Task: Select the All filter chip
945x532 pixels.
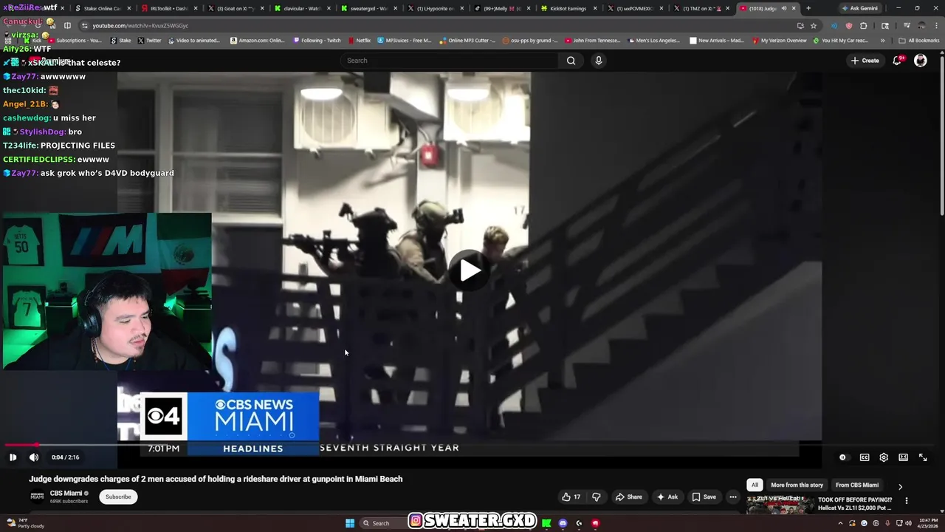Action: tap(755, 485)
